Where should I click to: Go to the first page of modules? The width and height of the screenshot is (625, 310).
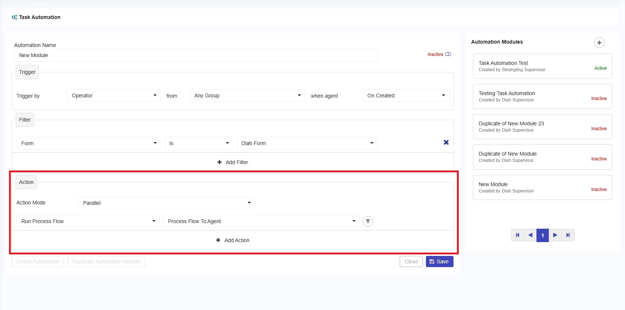(517, 235)
